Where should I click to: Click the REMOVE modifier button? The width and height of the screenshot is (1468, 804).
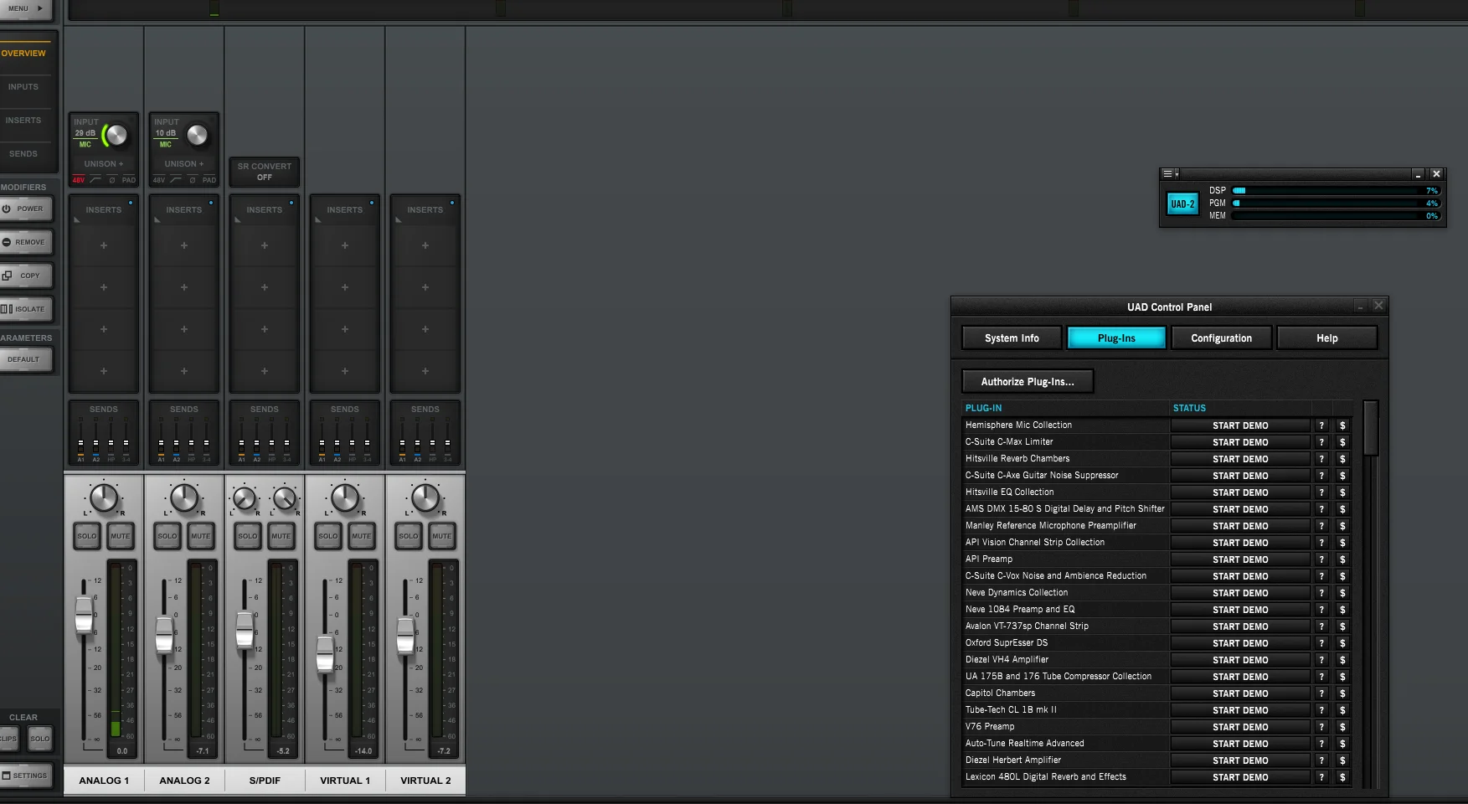pos(27,242)
